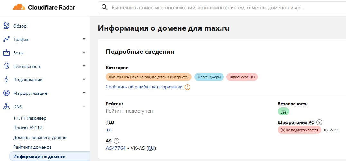Open 1.1.1.1 Резолвер page
Screen dimensions: 346x161
(x=30, y=118)
